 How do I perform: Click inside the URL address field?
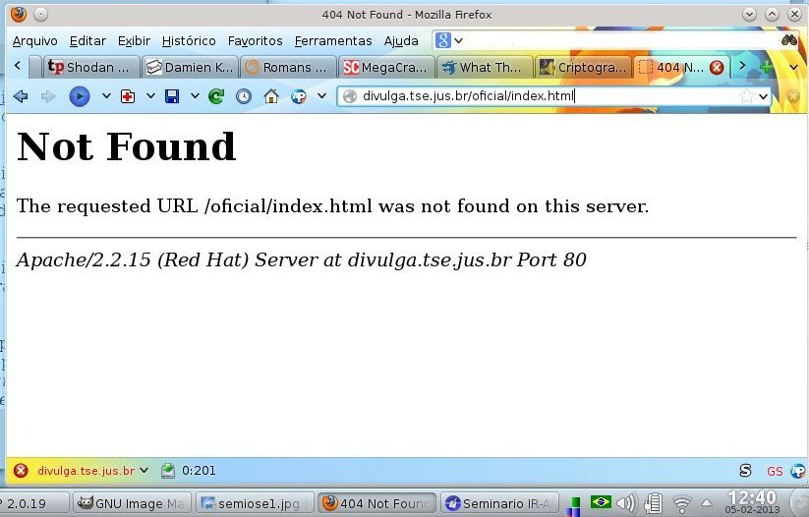(541, 96)
